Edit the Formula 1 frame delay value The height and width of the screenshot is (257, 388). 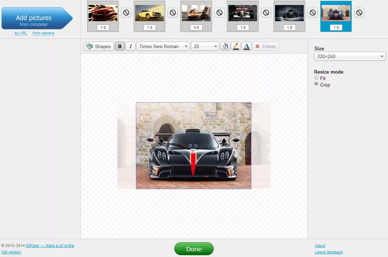[242, 27]
